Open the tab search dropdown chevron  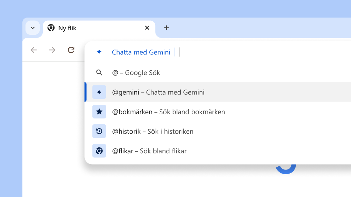pos(33,28)
